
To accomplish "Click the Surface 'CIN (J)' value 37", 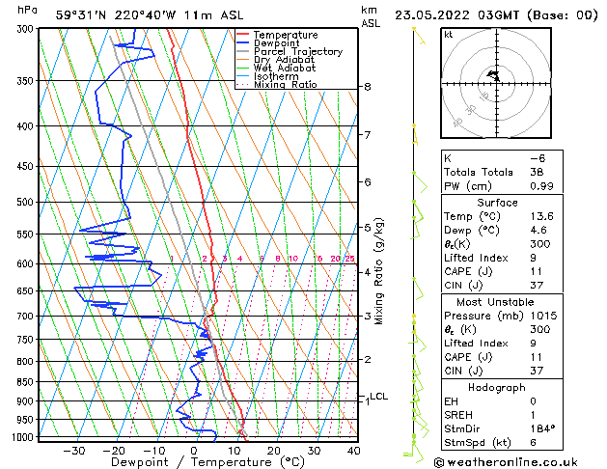I will click(537, 286).
